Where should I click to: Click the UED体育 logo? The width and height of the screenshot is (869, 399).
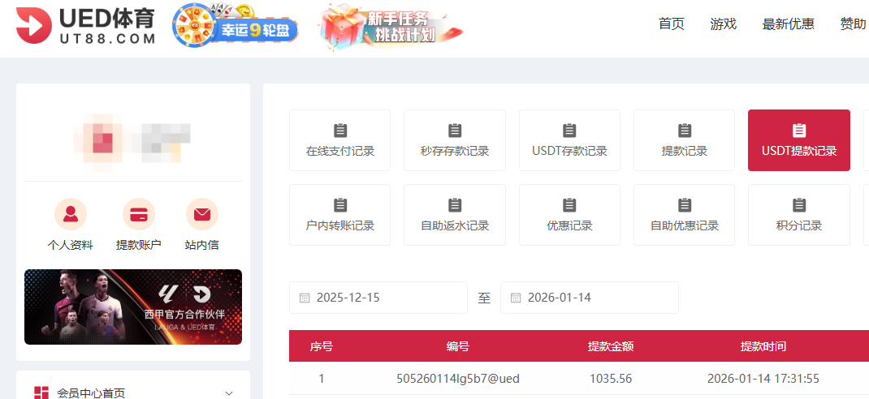86,26
